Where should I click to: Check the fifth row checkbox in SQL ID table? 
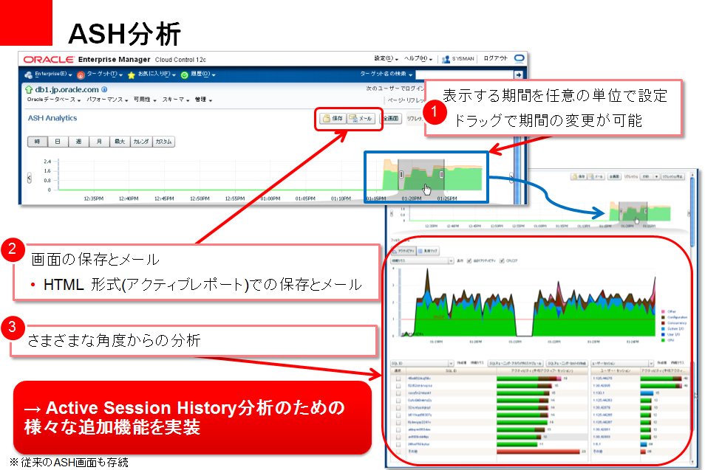(x=398, y=407)
